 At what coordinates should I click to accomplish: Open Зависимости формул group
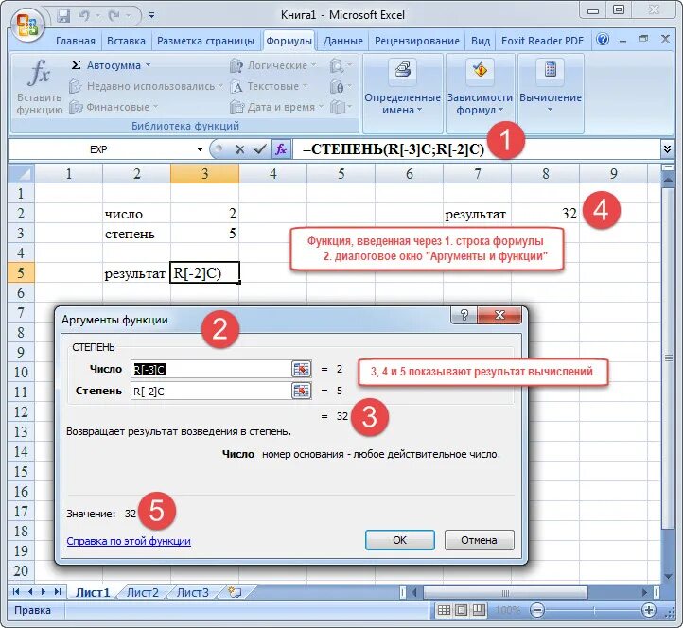click(480, 87)
